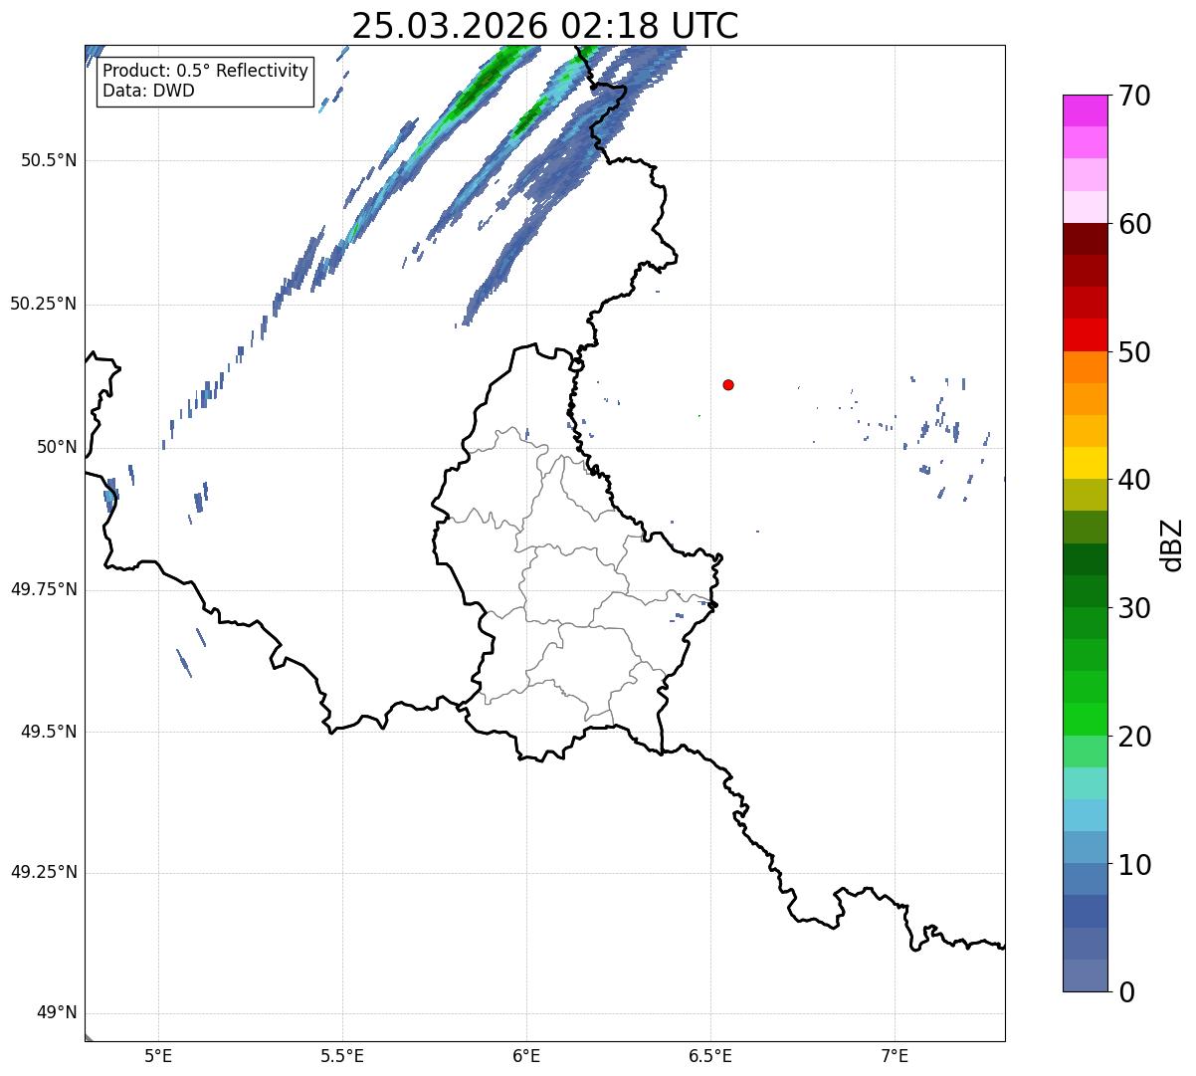Click the "Data: DWD" text

pos(149,91)
